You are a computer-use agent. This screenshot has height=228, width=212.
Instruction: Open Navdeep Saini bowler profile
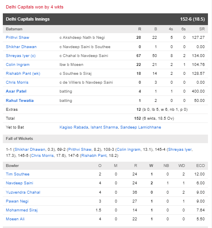pos(19,183)
